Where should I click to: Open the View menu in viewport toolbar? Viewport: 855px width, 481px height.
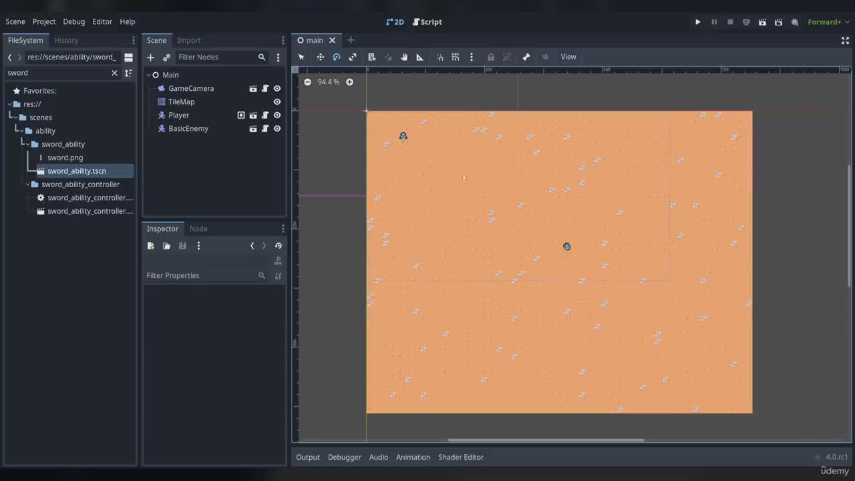pyautogui.click(x=568, y=57)
